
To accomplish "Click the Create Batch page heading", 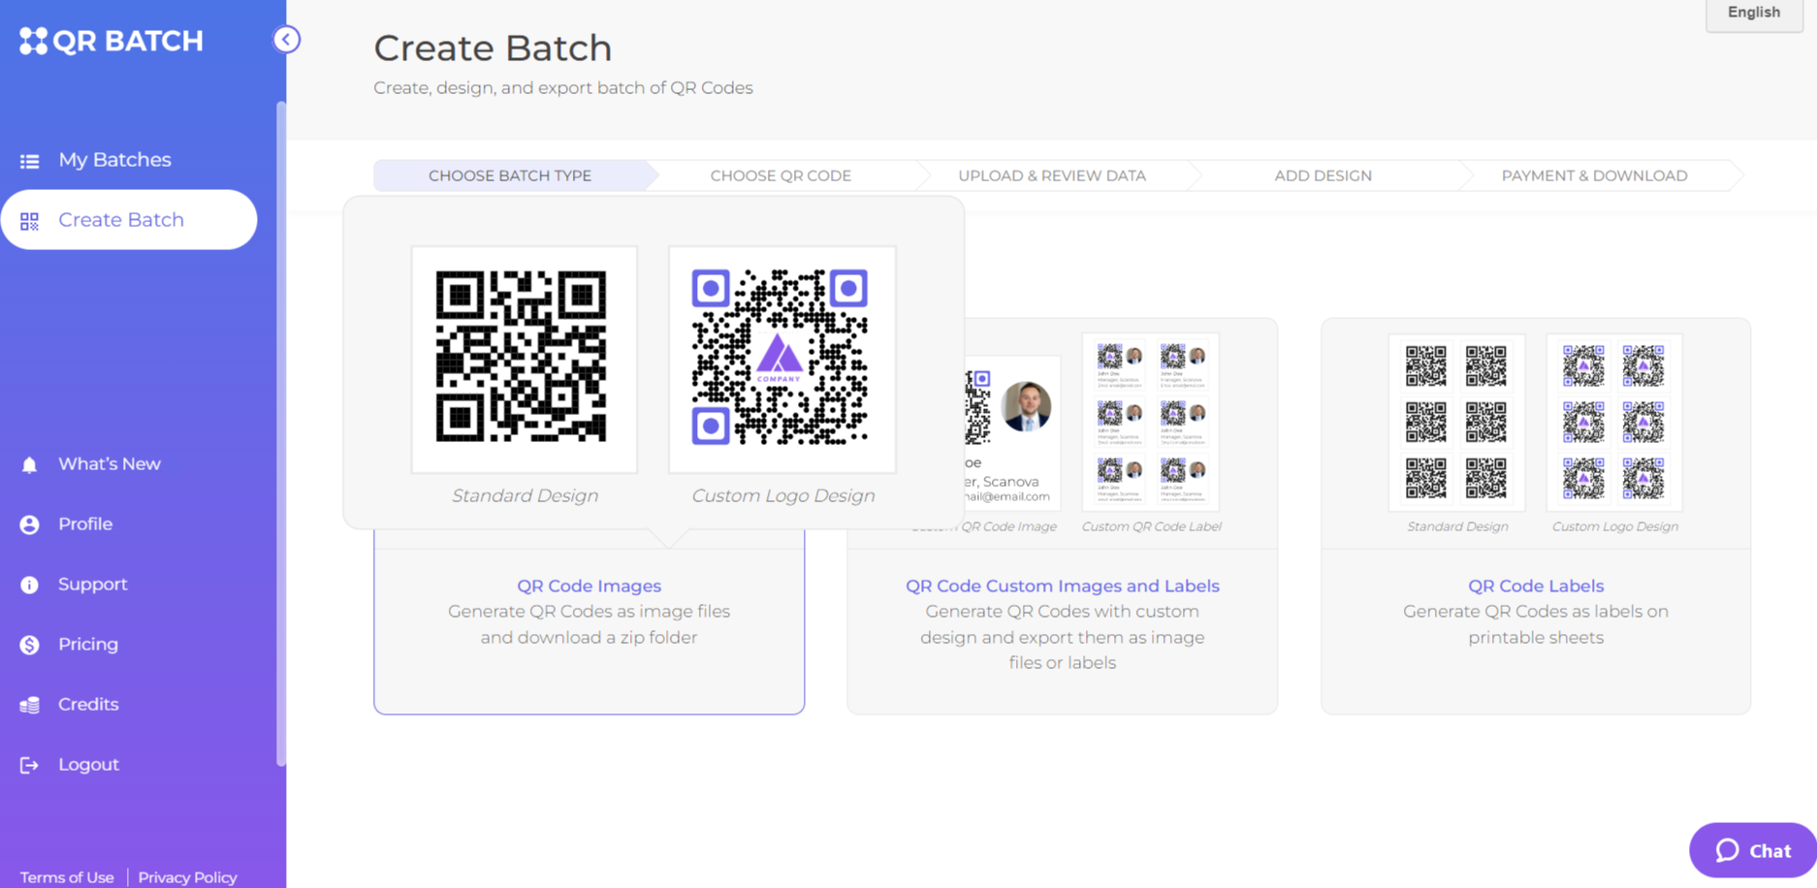I will 493,48.
